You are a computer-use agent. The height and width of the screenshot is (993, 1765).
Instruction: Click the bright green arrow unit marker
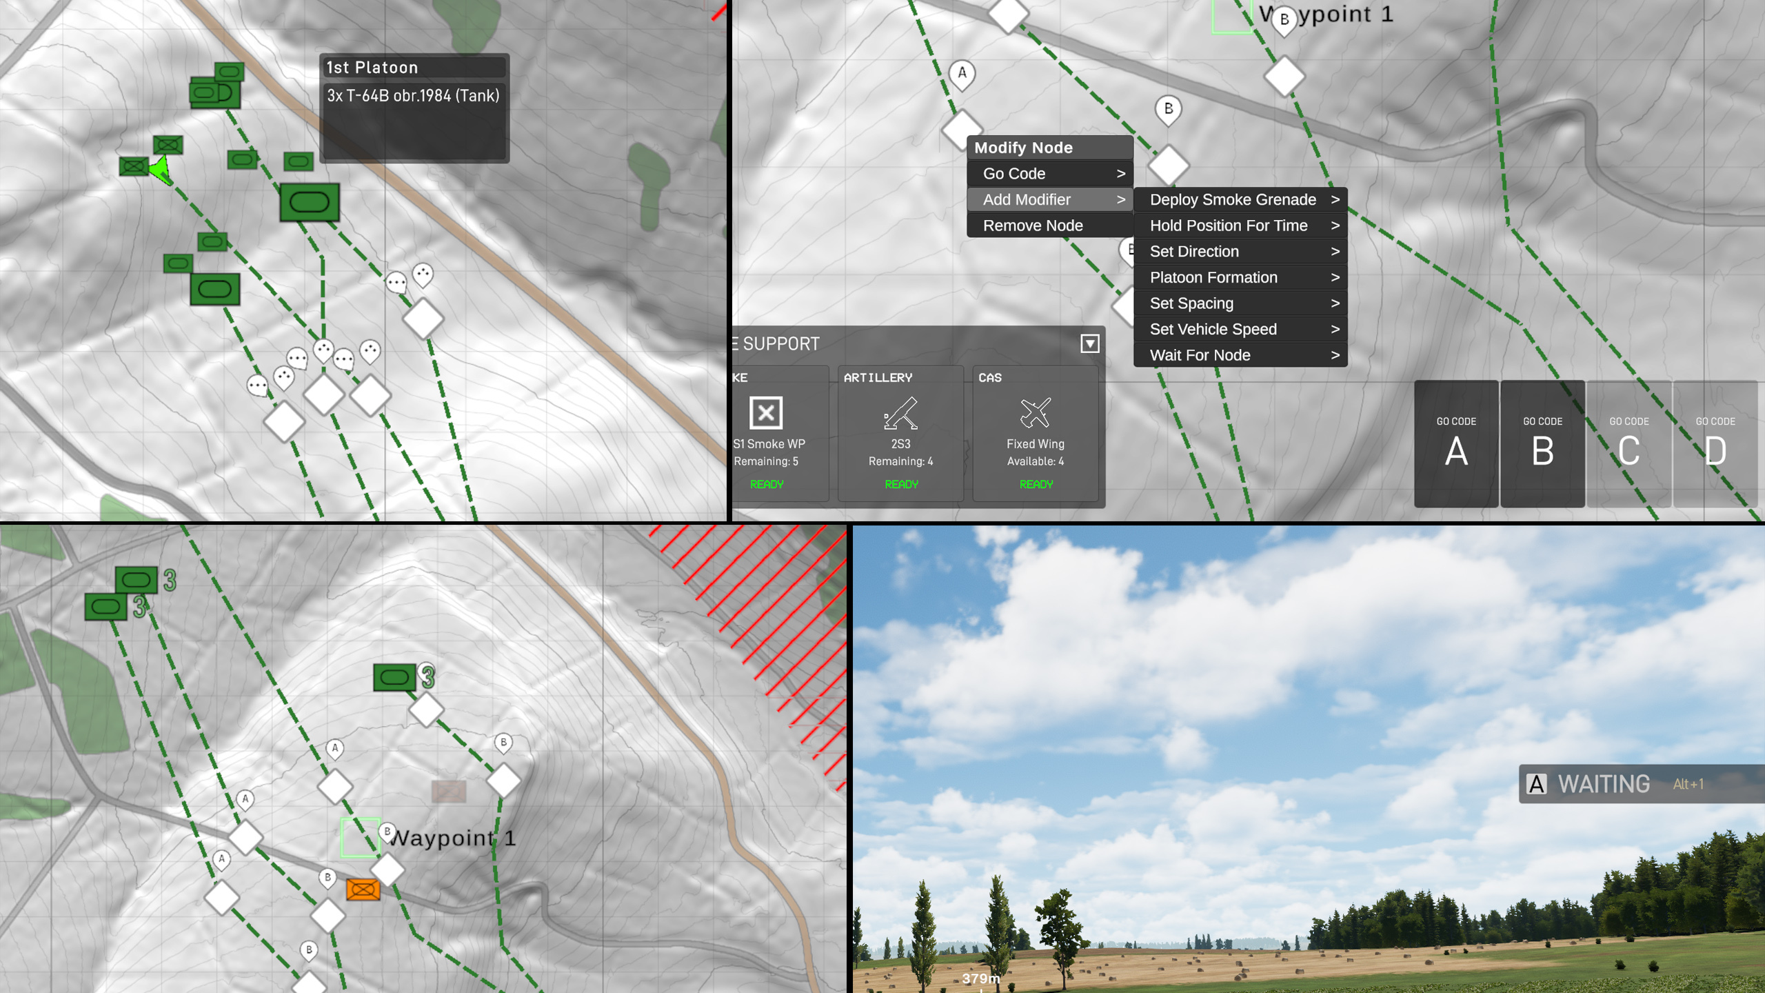pos(161,170)
